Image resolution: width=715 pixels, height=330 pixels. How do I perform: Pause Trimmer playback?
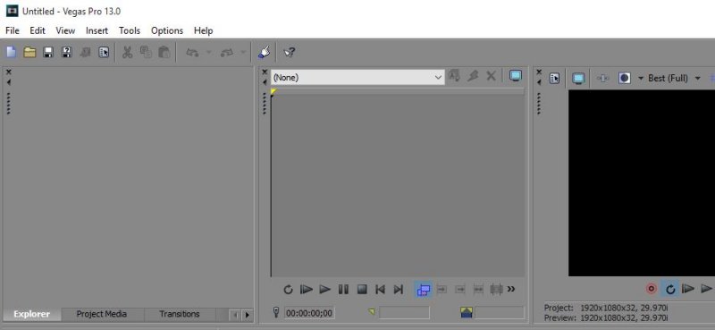coord(343,290)
